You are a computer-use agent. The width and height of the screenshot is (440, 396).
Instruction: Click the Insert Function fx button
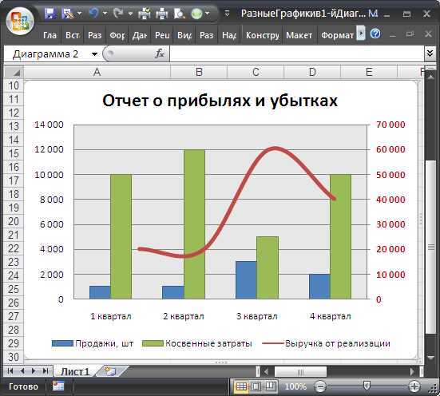coord(160,53)
